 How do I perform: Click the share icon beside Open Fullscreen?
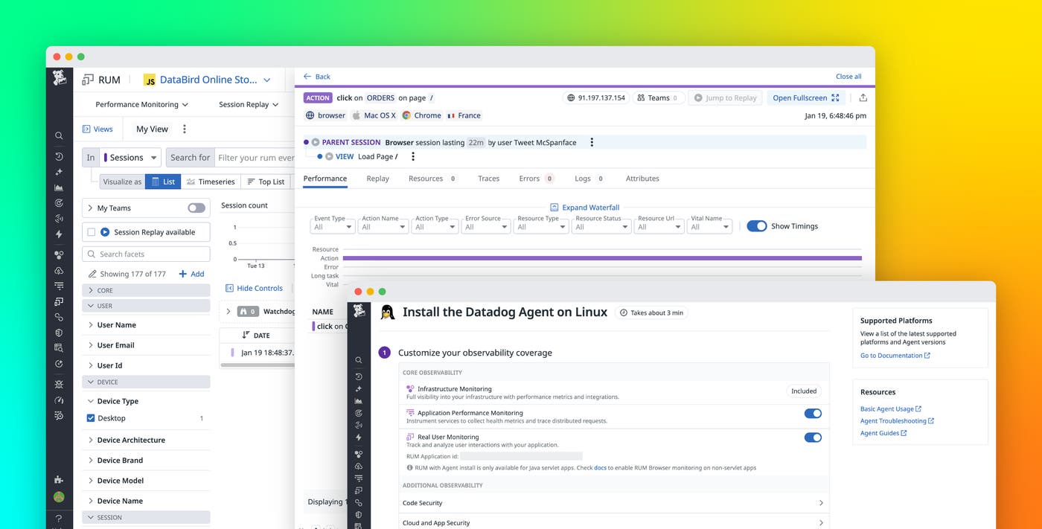tap(863, 97)
